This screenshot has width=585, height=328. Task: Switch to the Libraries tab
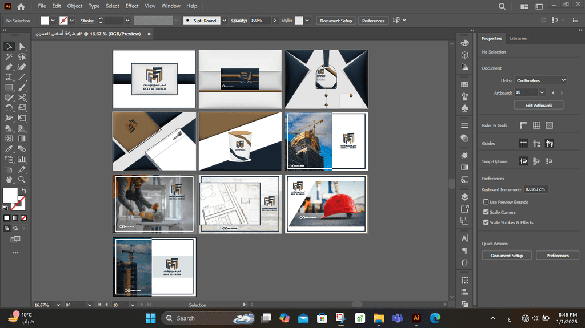pyautogui.click(x=518, y=38)
